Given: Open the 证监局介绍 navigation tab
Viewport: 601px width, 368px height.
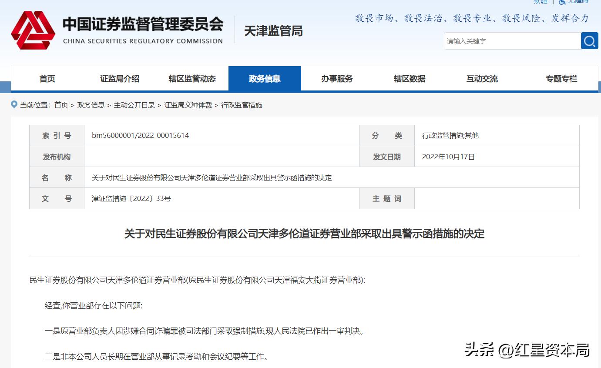Looking at the screenshot, I should (x=119, y=78).
